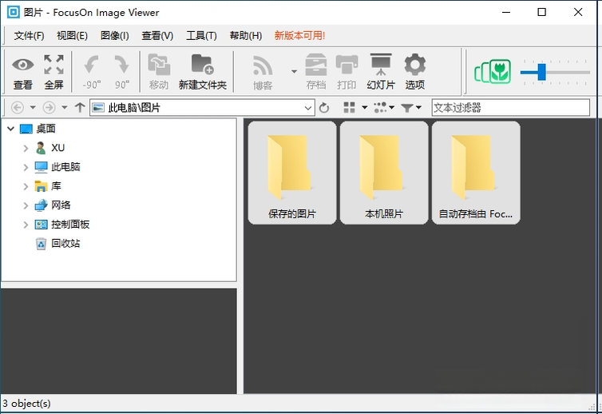602x414 pixels.
Task: Open the 视图(E) menu
Action: (x=72, y=36)
